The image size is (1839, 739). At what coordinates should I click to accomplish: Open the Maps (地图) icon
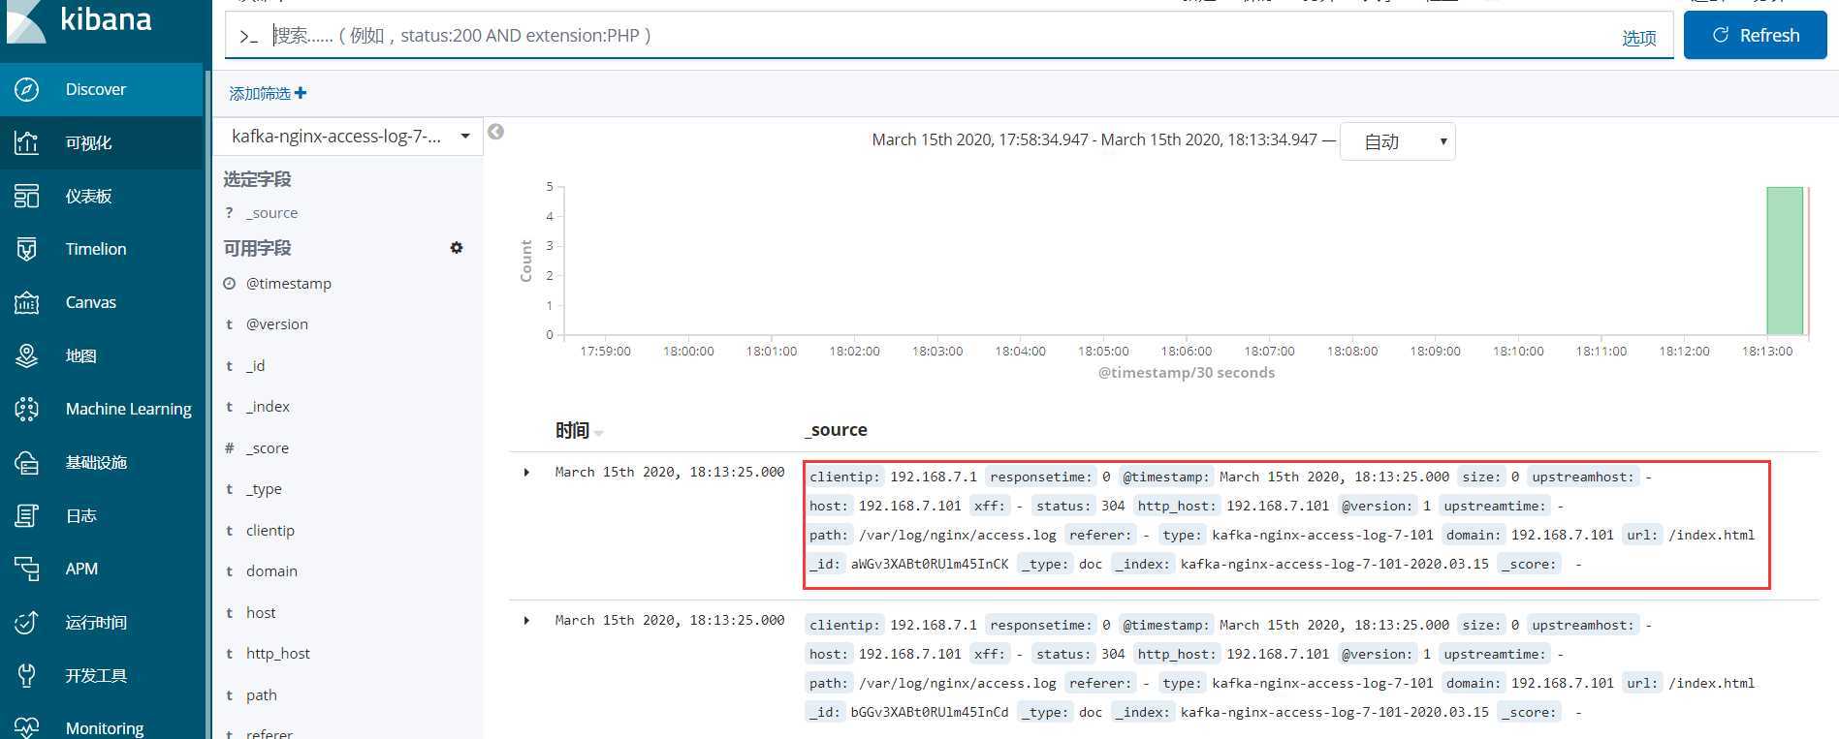tap(27, 355)
